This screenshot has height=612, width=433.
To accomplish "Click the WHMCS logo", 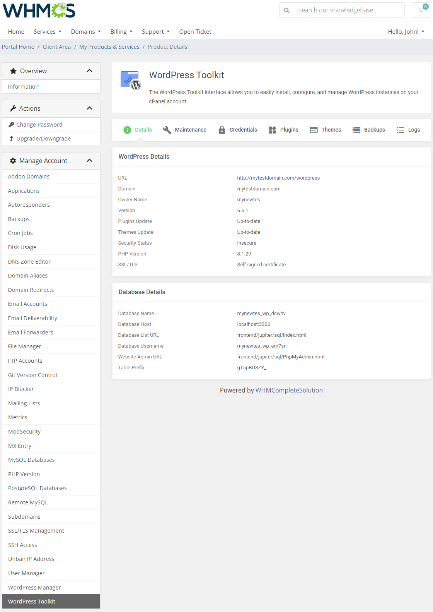I will click(x=39, y=10).
